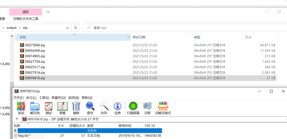Click the 00970610.zip archive icon in Explorer
The image size is (287, 139).
coord(22,78)
